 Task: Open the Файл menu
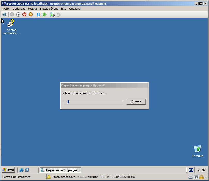coord(6,9)
